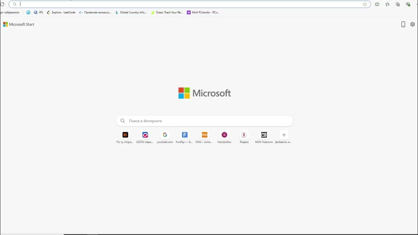Open the Приёмная комисси... bookmark
This screenshot has width=418, height=235.
95,12
